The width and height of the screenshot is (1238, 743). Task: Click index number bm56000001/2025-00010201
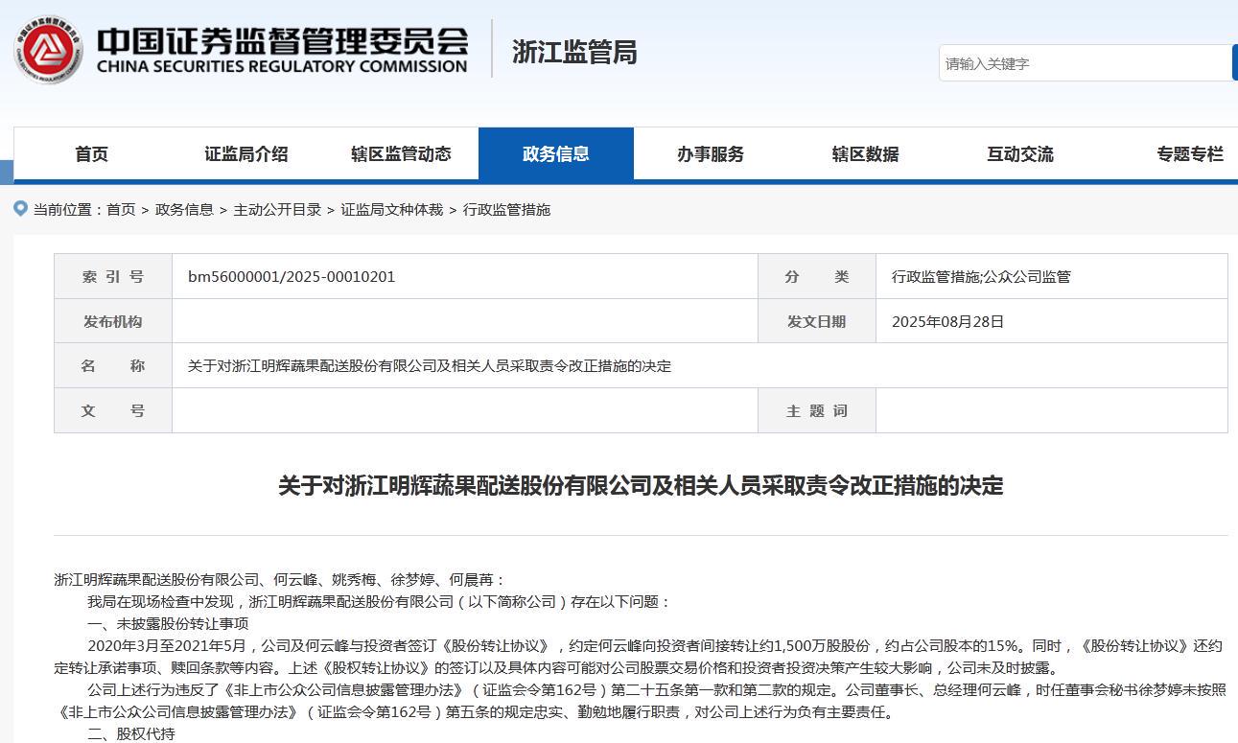(292, 276)
